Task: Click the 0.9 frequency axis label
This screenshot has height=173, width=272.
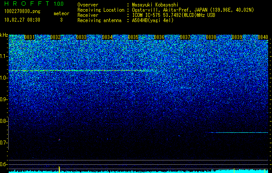Action: pyautogui.click(x=3, y=99)
